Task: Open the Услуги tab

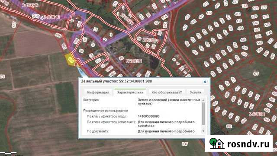Action: (x=196, y=92)
